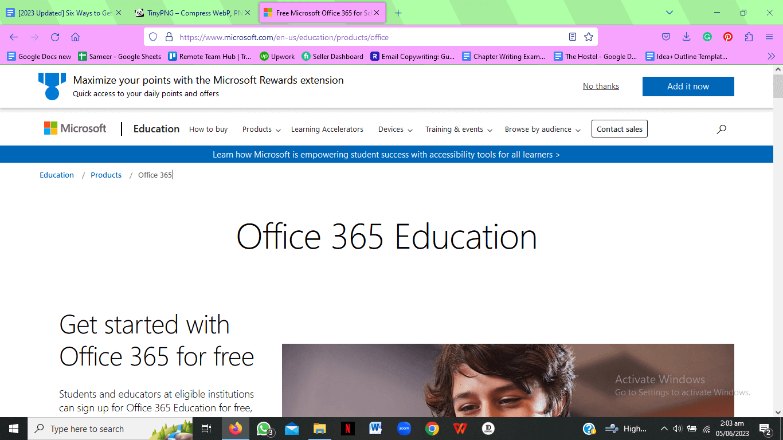Toggle reader view icon in address bar

click(572, 37)
